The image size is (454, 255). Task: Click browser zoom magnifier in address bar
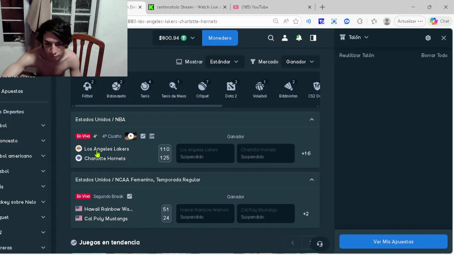coord(276,21)
